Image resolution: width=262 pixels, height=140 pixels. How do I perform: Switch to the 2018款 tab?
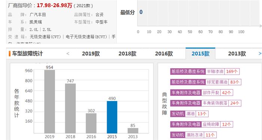click(x=127, y=54)
